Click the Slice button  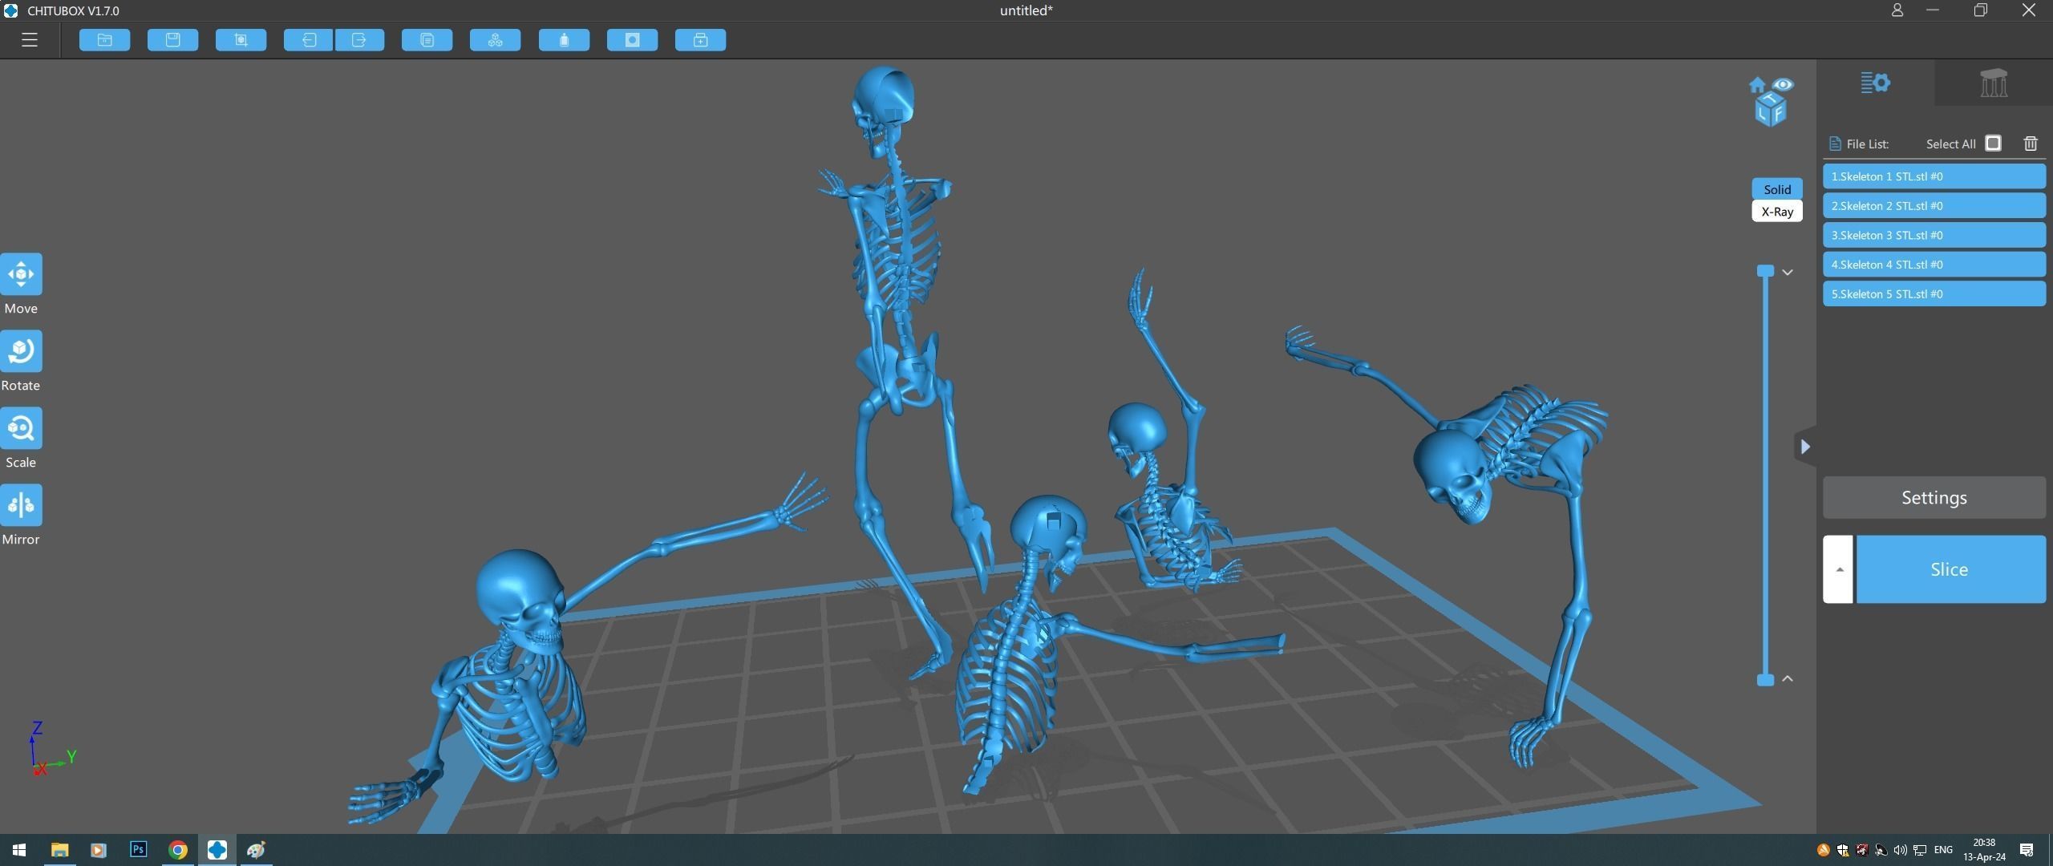pyautogui.click(x=1949, y=569)
